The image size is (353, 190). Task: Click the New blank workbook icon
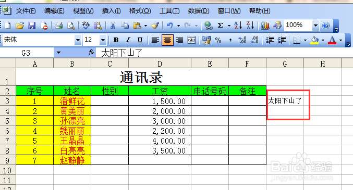pyautogui.click(x=8, y=26)
